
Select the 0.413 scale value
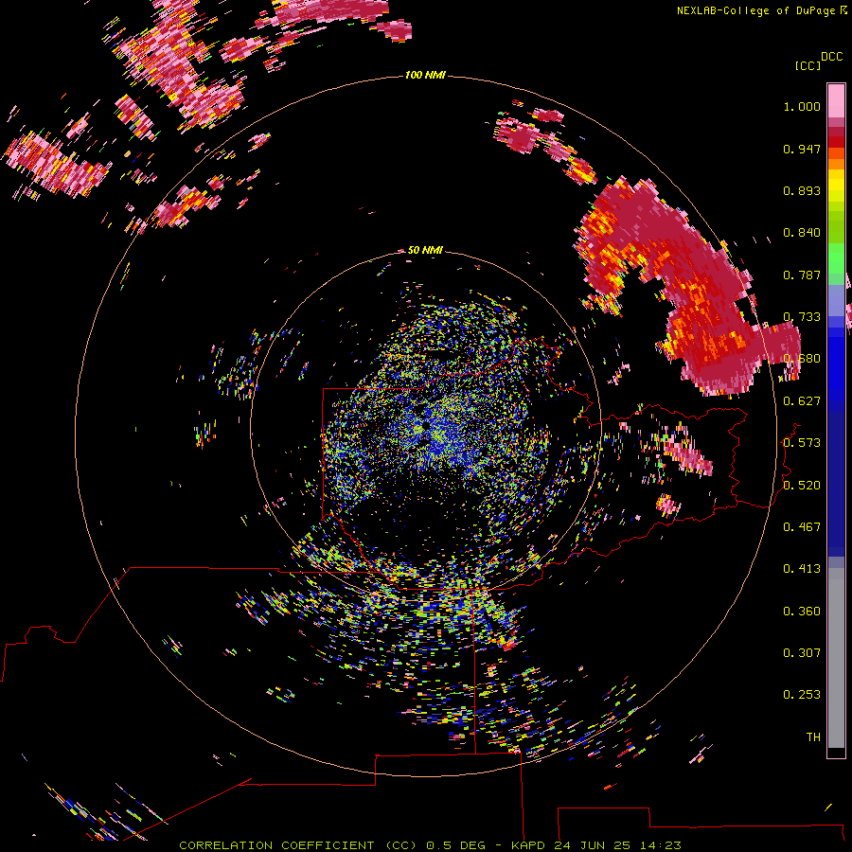click(802, 569)
